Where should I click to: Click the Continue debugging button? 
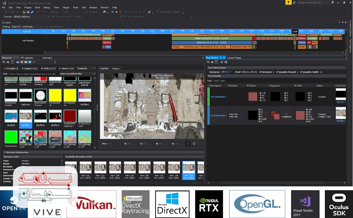[94, 12]
